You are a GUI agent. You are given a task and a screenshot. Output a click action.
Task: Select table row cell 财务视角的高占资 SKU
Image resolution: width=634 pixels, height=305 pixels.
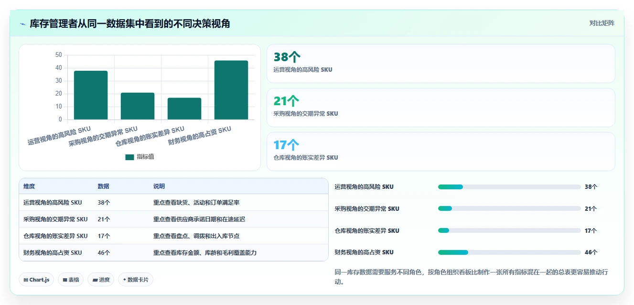coord(53,253)
